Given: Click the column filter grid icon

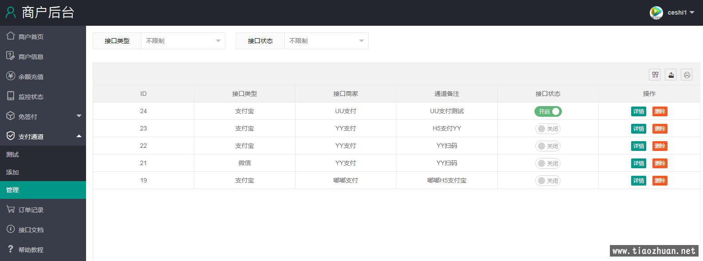Looking at the screenshot, I should pyautogui.click(x=655, y=75).
